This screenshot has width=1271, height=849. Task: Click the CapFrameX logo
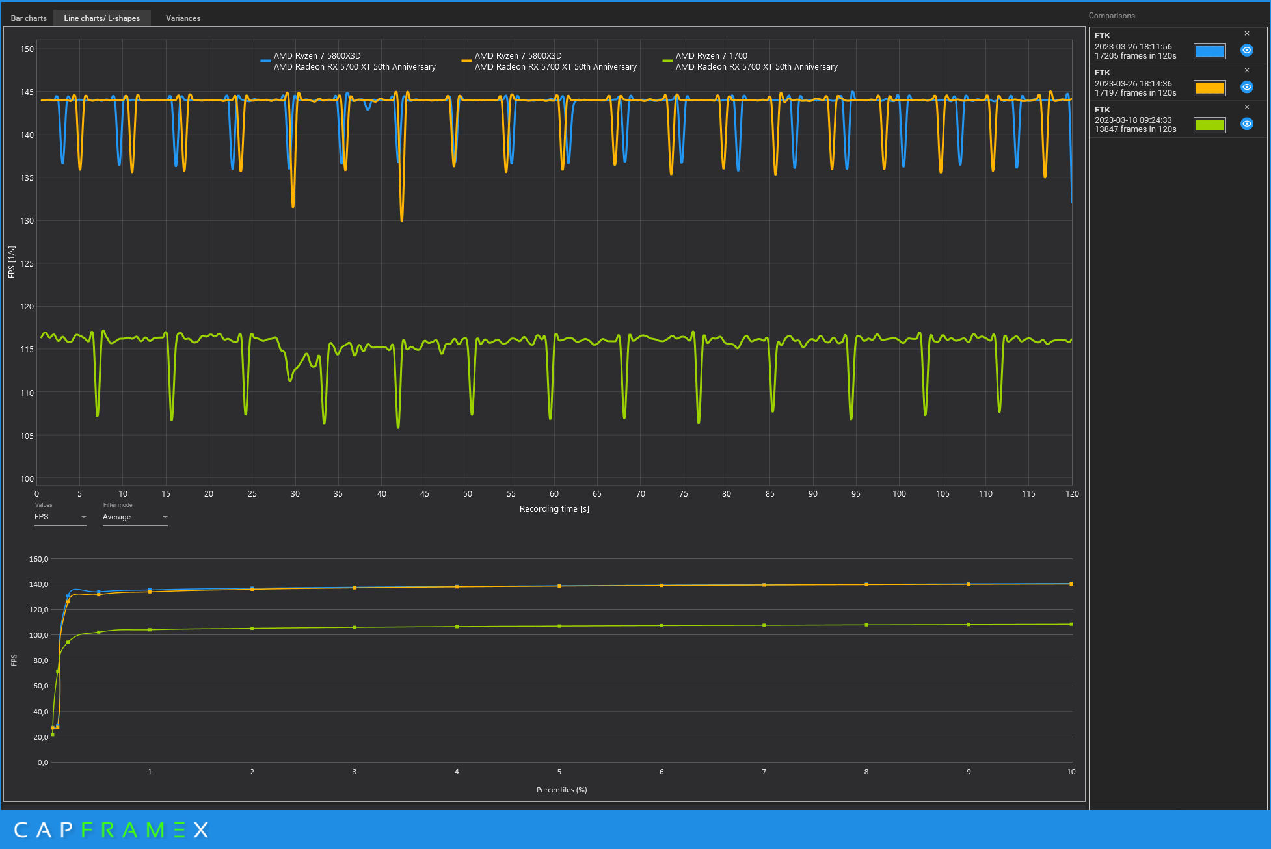point(111,830)
